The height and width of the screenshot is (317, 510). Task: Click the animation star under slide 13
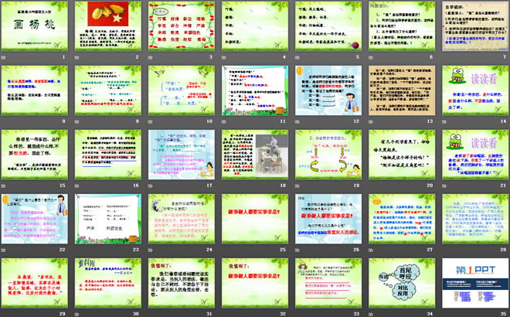coord(371,121)
